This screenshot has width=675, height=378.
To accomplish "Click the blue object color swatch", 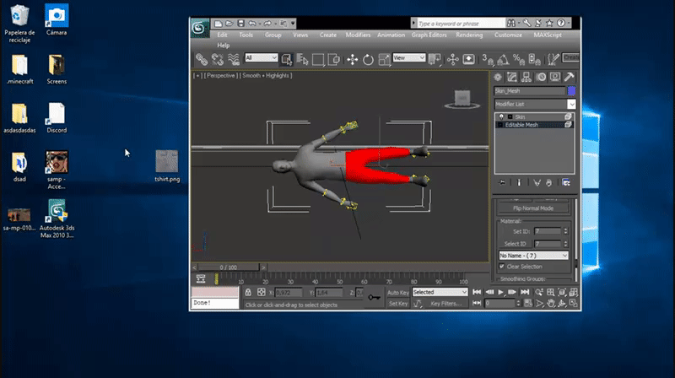I will click(x=571, y=90).
